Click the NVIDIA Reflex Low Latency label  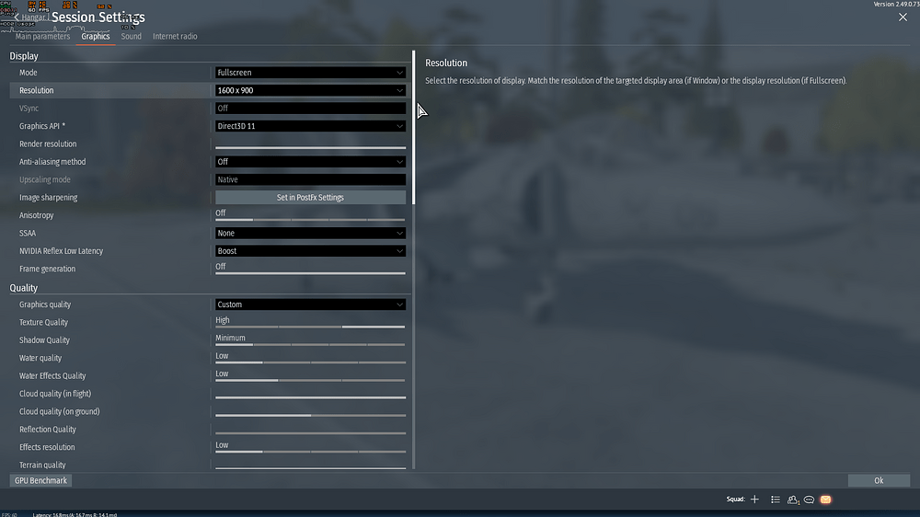coord(61,251)
